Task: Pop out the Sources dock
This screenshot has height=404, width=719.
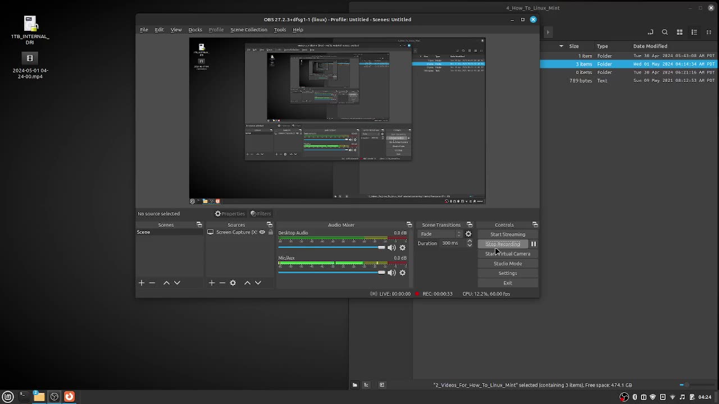Action: (x=269, y=225)
